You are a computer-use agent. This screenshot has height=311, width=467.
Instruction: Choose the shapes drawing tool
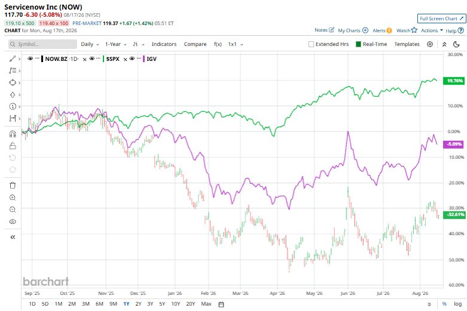click(x=12, y=82)
